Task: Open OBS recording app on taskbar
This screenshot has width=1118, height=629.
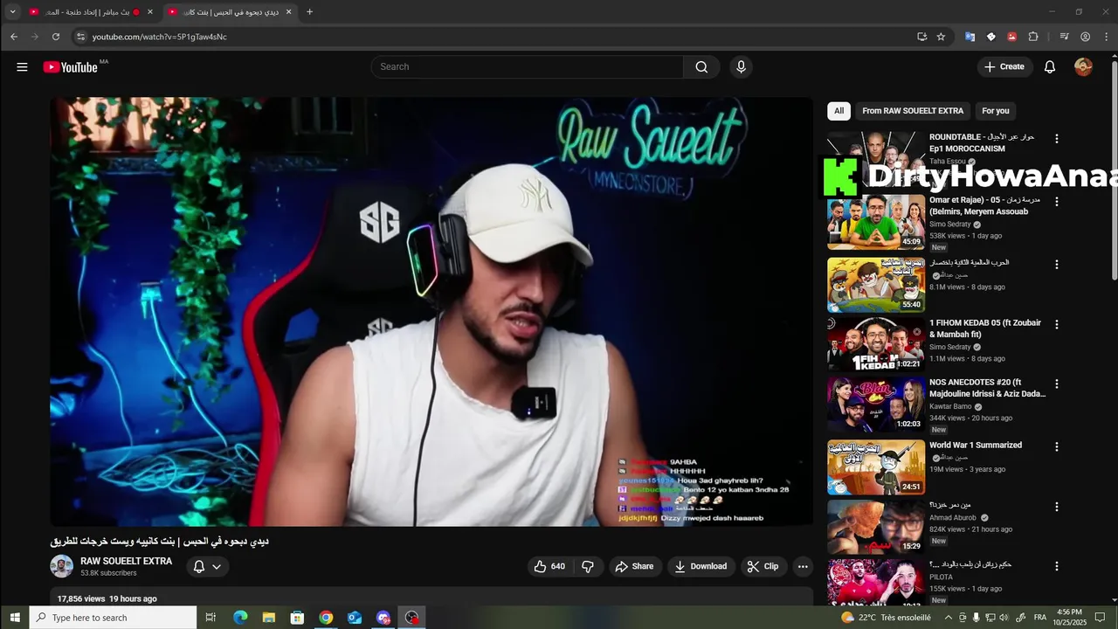Action: pos(411,618)
